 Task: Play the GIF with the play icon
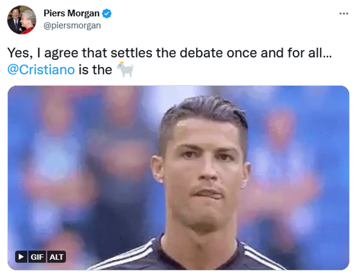(x=21, y=256)
